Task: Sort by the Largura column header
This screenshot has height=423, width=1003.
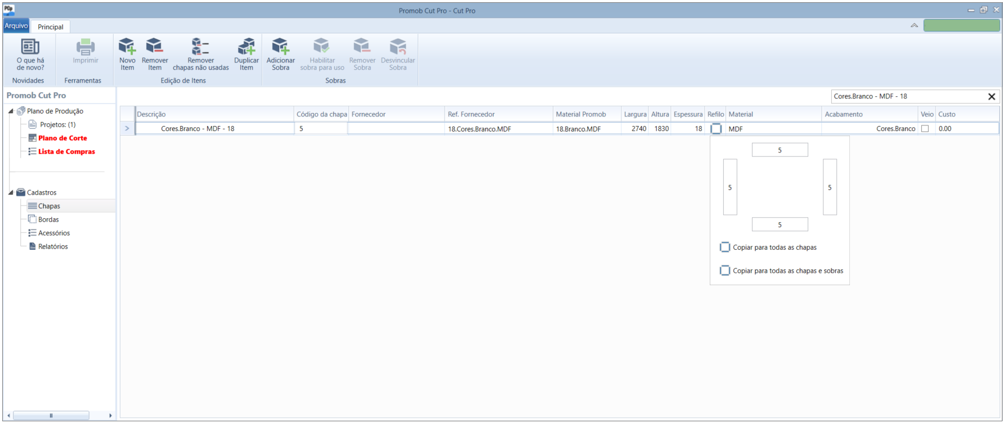Action: tap(635, 114)
